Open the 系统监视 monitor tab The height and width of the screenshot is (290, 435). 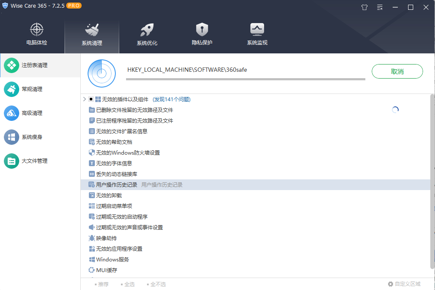pos(257,34)
